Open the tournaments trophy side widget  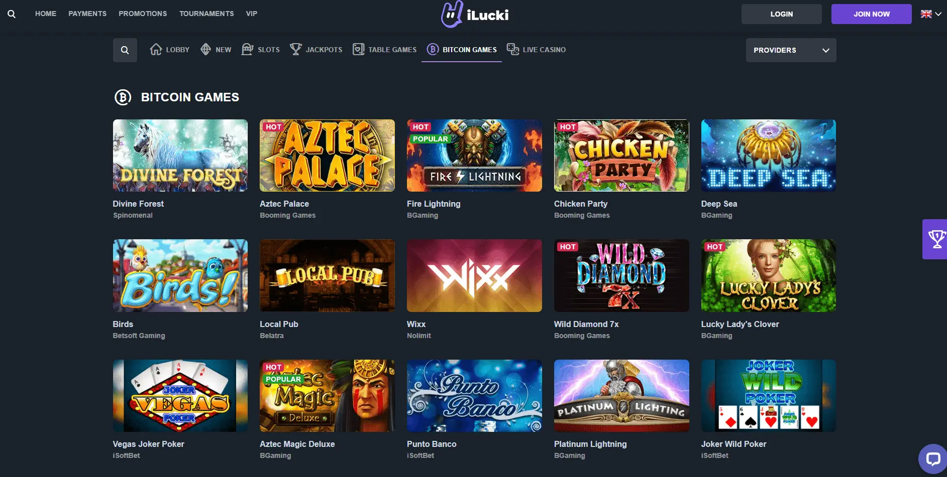click(935, 239)
